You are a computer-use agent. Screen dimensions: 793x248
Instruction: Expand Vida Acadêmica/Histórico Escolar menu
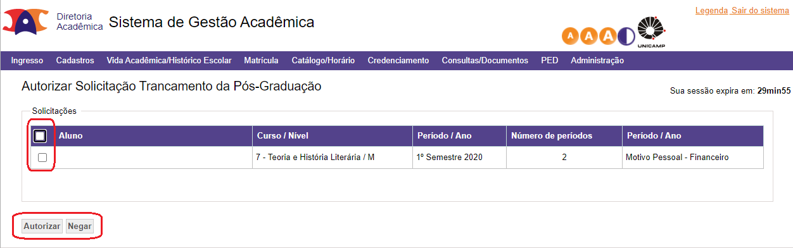[169, 61]
